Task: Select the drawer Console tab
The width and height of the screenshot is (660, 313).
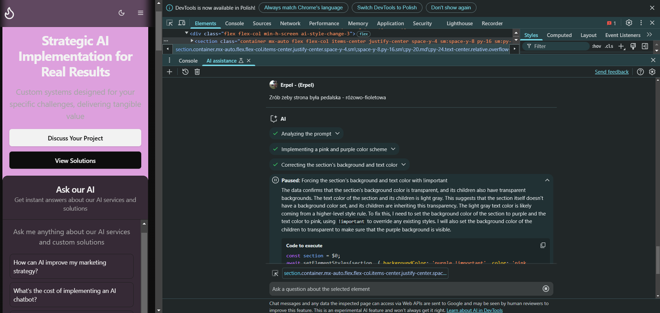Action: 188,61
